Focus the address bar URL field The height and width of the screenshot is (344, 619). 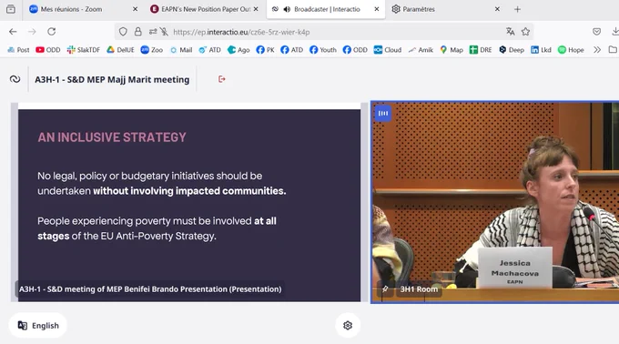coord(324,32)
